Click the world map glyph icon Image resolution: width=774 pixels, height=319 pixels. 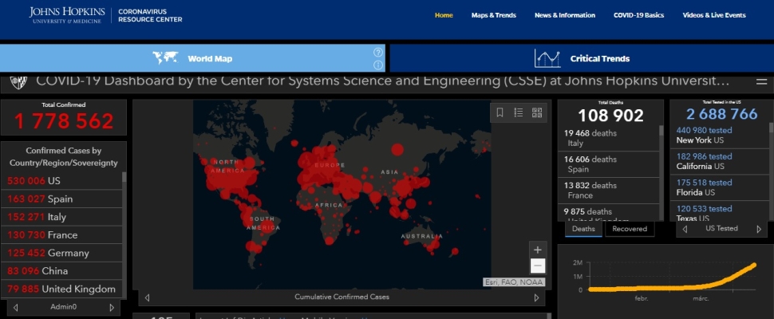tap(165, 58)
